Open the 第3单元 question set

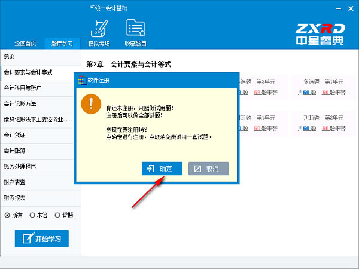pos(263,88)
